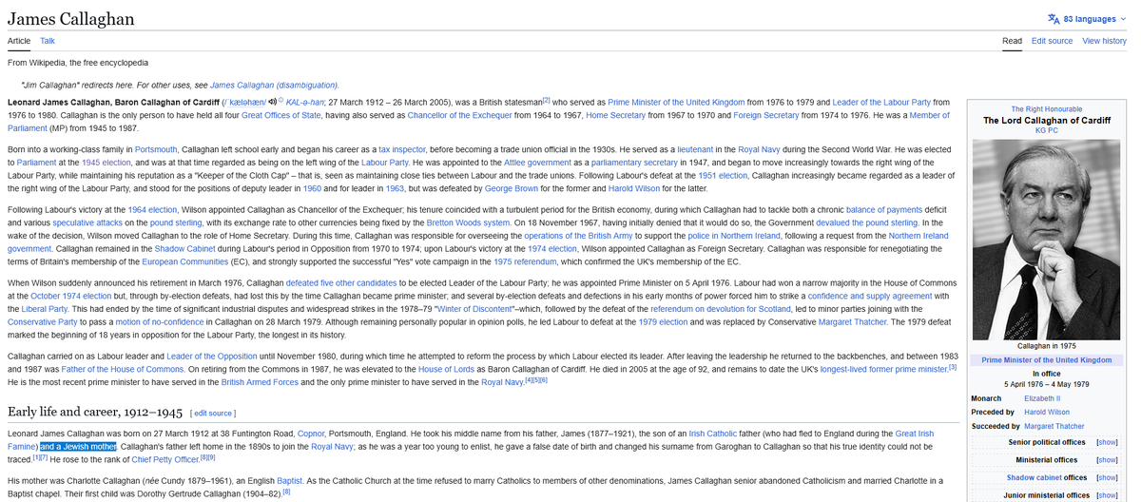The width and height of the screenshot is (1141, 502).
Task: Show Junior ministerial offices section
Action: click(1107, 495)
